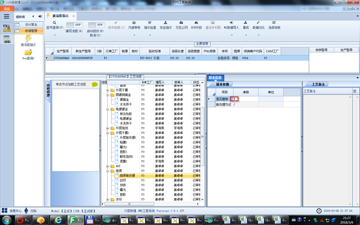Click the status bar clock icon
360x225 pixels.
(x=319, y=211)
